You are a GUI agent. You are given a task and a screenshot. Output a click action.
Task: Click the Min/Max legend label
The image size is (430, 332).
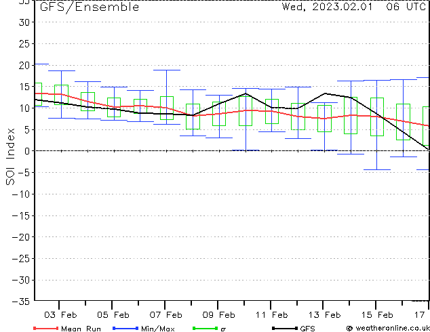point(158,329)
